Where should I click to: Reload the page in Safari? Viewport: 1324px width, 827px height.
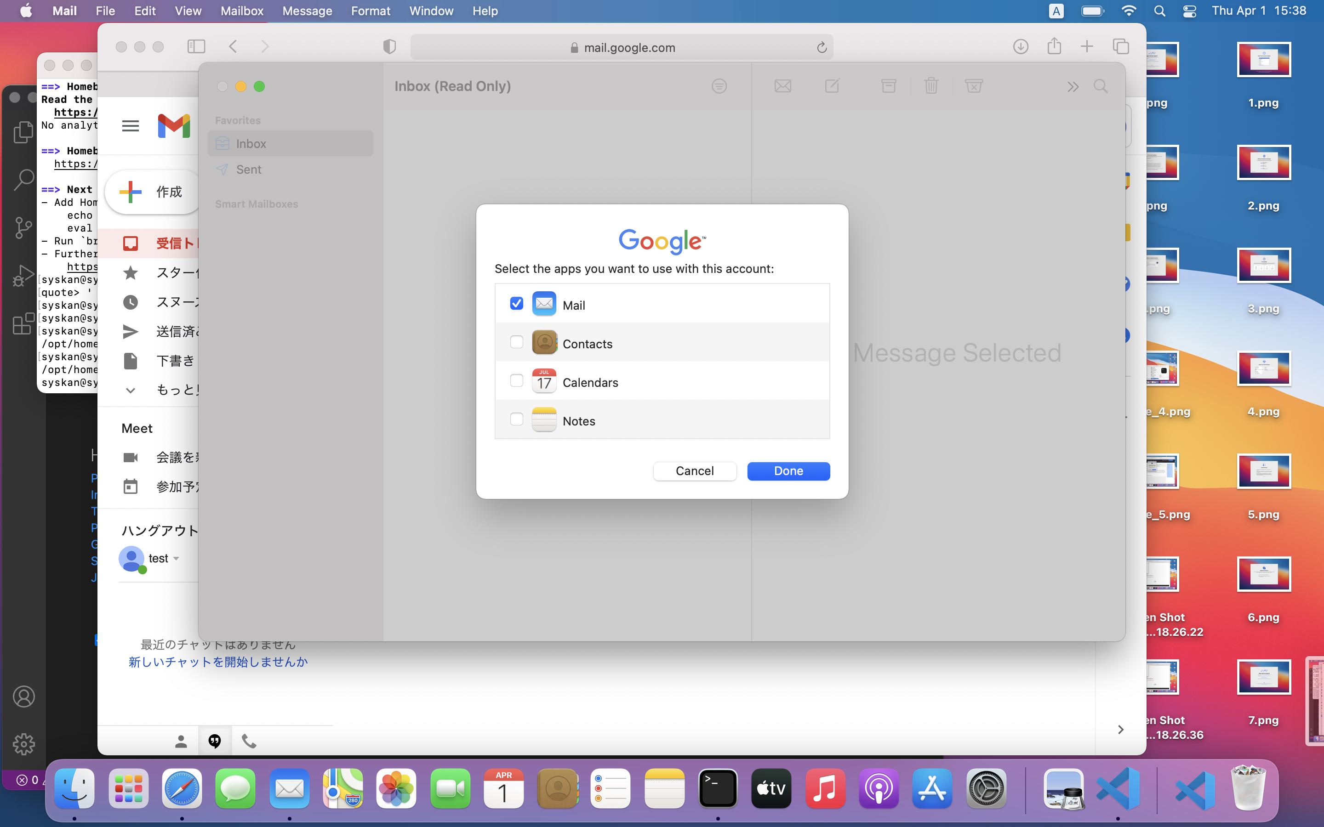coord(822,48)
